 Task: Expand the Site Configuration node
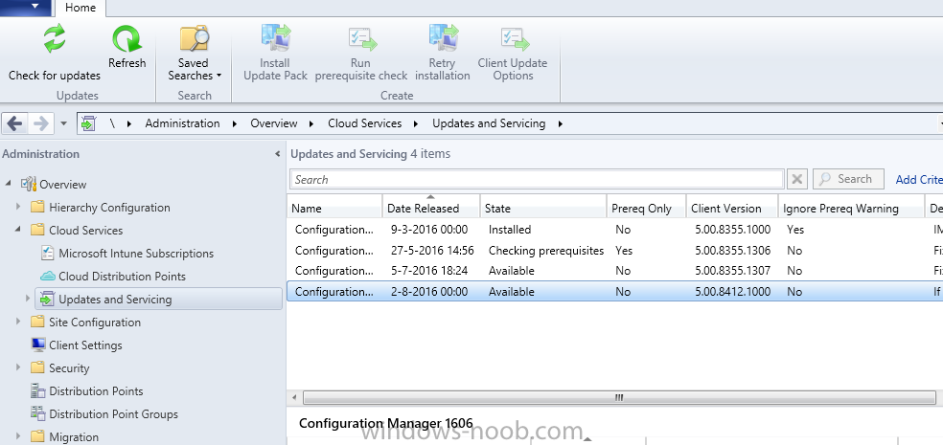(x=18, y=322)
